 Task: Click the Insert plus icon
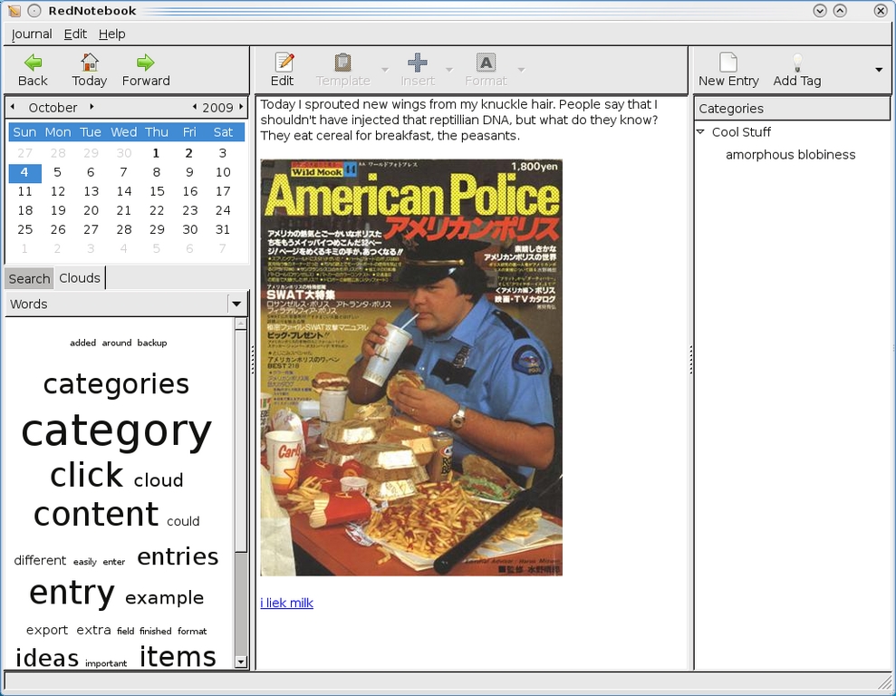(x=418, y=63)
